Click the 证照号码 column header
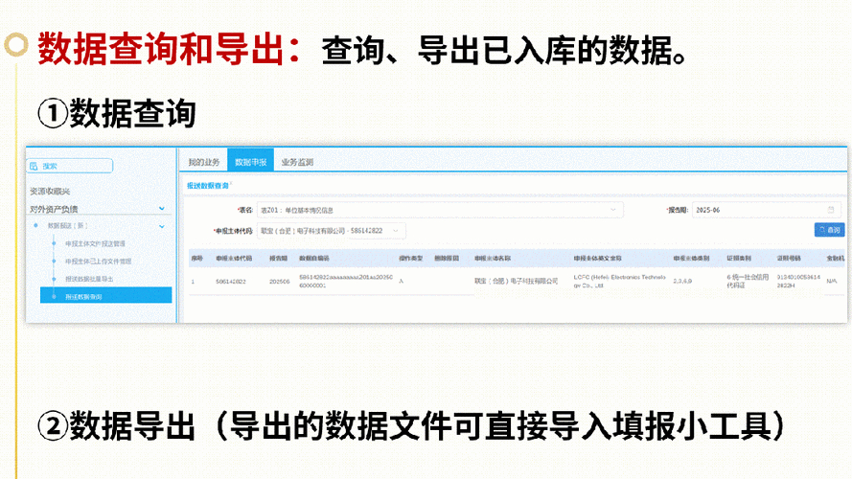The width and height of the screenshot is (852, 479). click(x=789, y=258)
